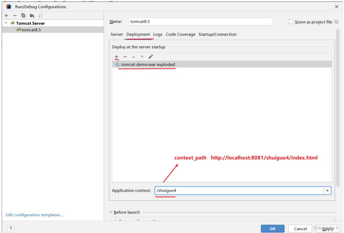Add new configuration with plus icon in left panel
The height and width of the screenshot is (233, 344).
pyautogui.click(x=6, y=16)
